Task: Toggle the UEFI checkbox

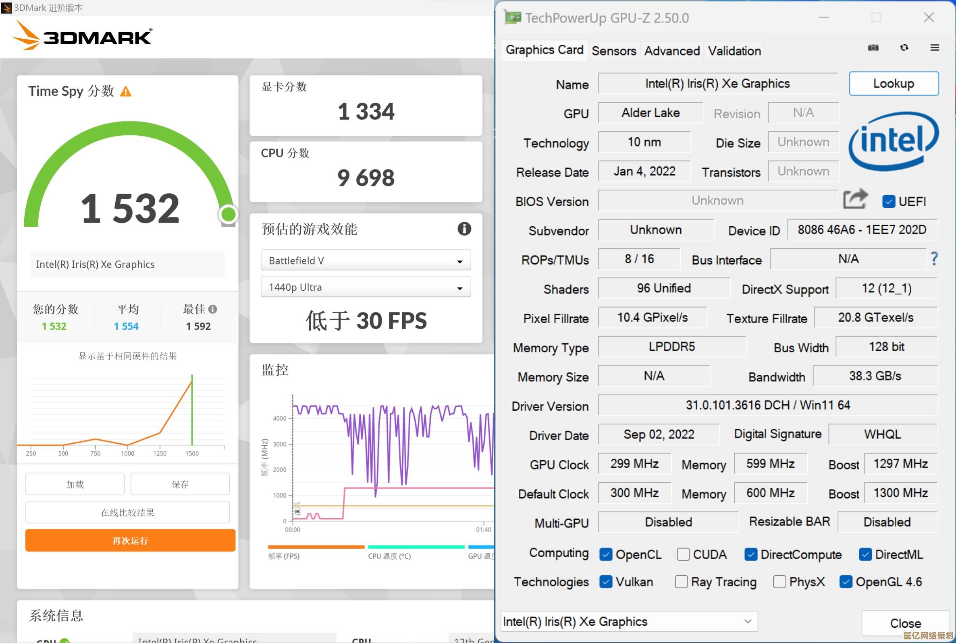Action: (x=888, y=201)
